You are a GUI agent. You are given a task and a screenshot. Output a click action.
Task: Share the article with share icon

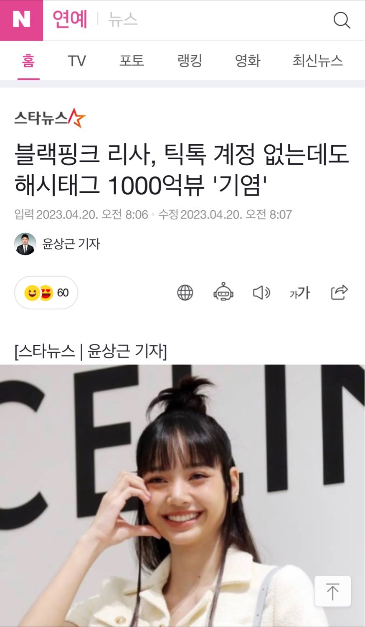coord(339,292)
